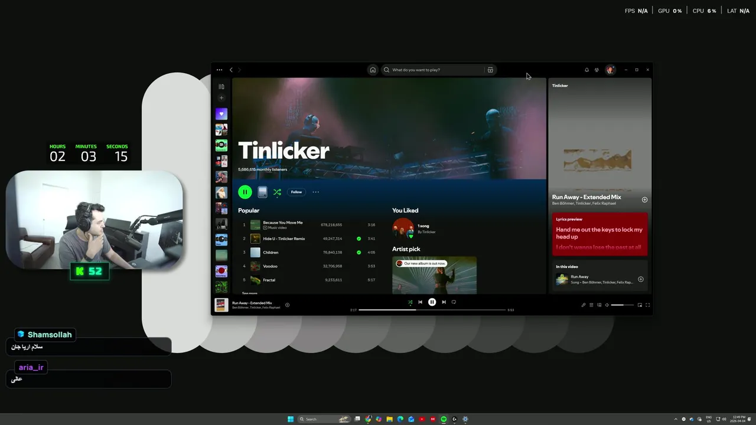
Task: Toggle the saved checkmark for Hide U remix
Action: coord(359,238)
